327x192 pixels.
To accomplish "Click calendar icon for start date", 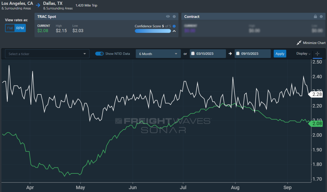I will [x=192, y=54].
